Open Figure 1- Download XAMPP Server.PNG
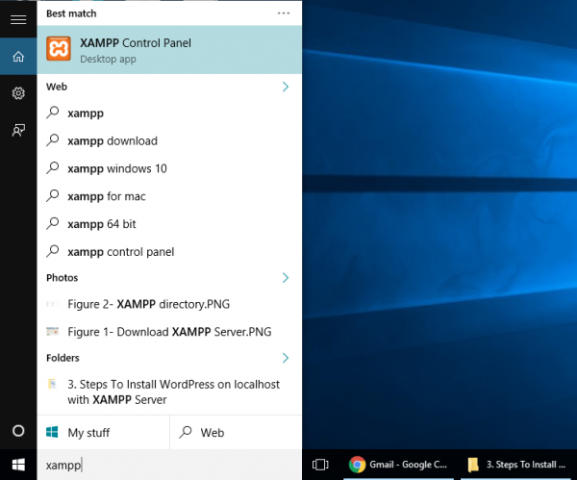The image size is (577, 480). coord(169,332)
